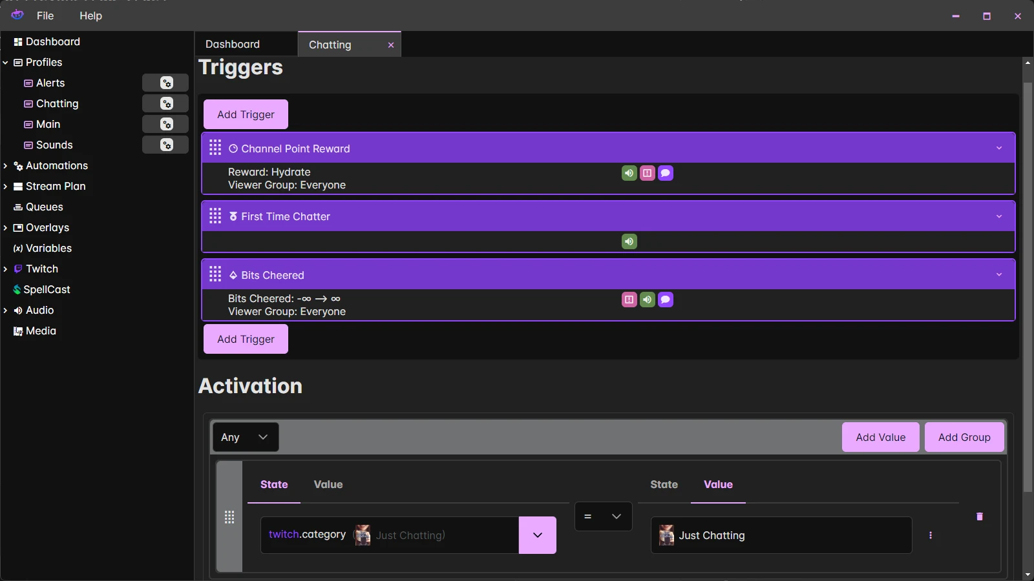1034x581 pixels.
Task: Click the green sound icon in Bits Cheered row
Action: 648,300
